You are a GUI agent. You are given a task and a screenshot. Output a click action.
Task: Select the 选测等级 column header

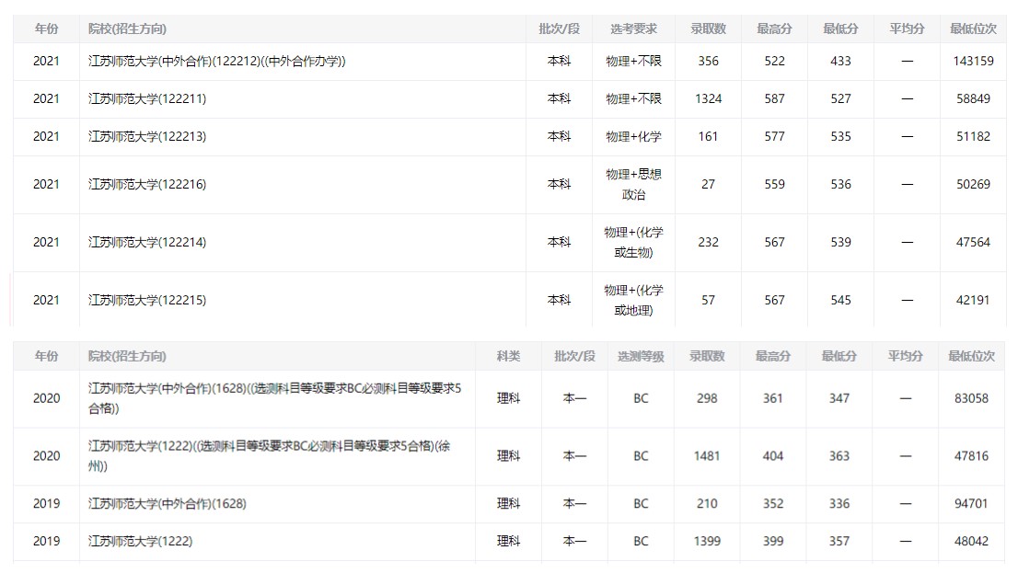point(641,356)
